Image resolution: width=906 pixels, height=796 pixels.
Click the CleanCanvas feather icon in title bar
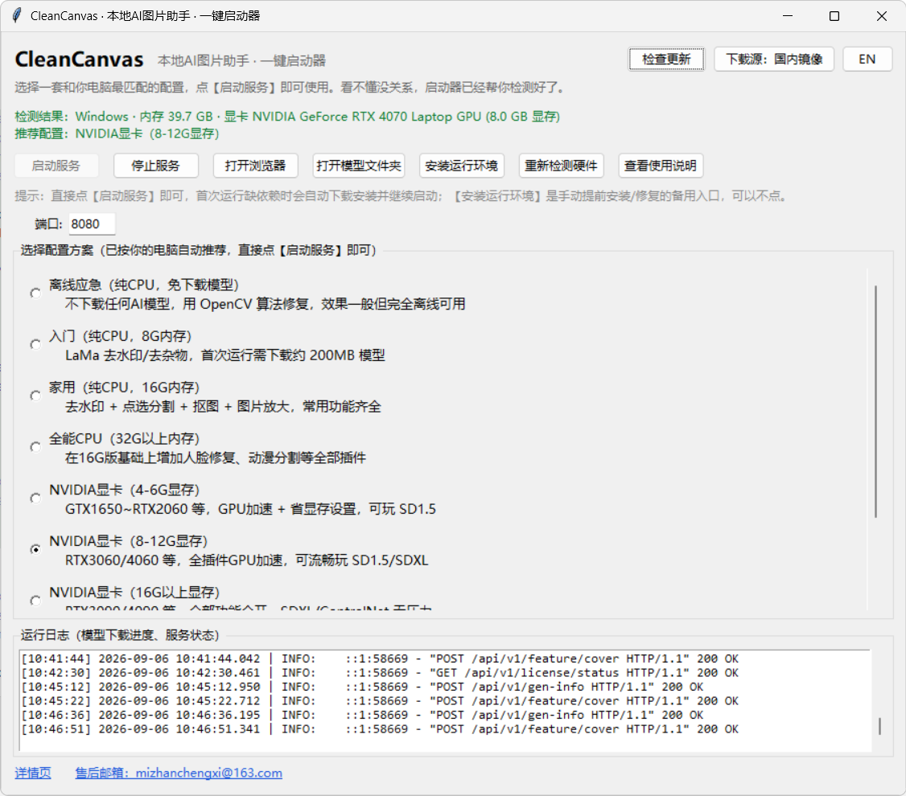click(x=17, y=15)
